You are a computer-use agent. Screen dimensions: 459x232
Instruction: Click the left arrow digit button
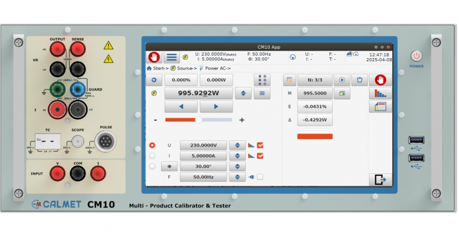tap(181, 107)
